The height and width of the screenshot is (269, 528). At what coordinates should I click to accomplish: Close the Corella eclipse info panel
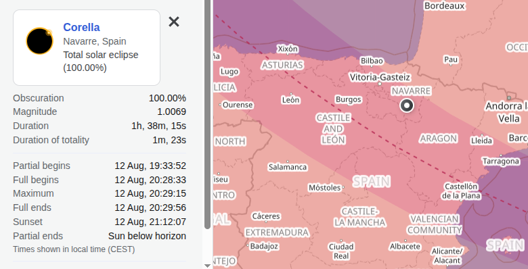pyautogui.click(x=174, y=22)
